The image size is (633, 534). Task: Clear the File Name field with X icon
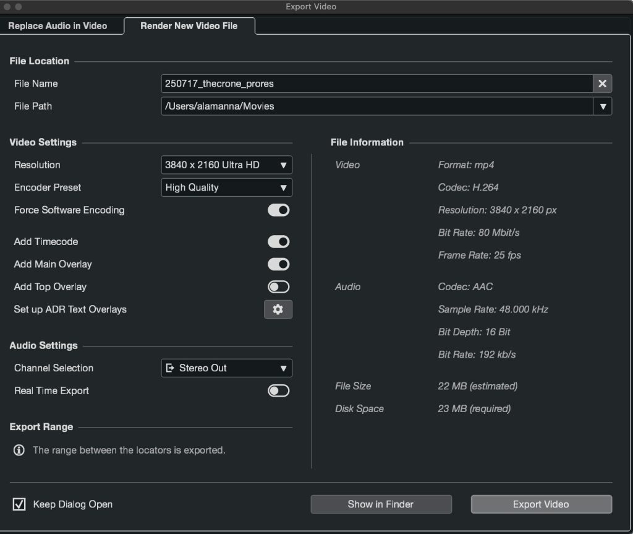pos(602,84)
